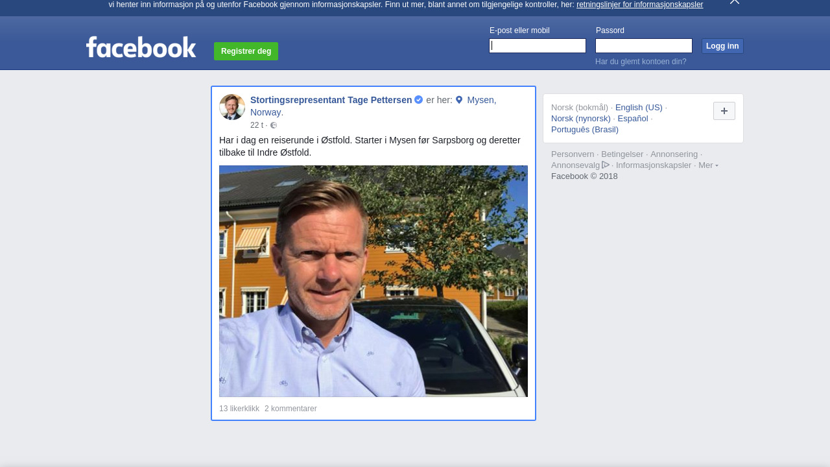Click the Facebook © 2018 copyright text
The width and height of the screenshot is (830, 467).
[x=584, y=176]
